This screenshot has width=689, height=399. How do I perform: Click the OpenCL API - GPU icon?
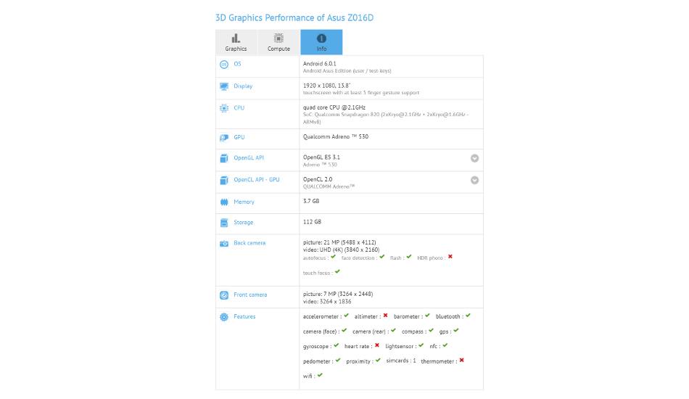pos(224,180)
